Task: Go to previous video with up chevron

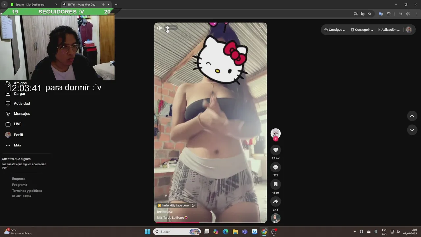Action: click(x=412, y=116)
